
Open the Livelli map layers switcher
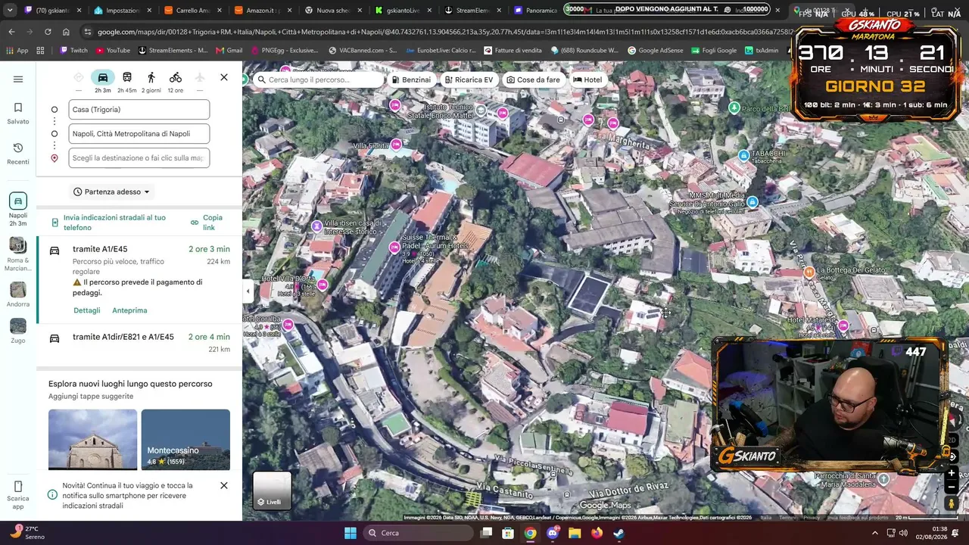273,490
